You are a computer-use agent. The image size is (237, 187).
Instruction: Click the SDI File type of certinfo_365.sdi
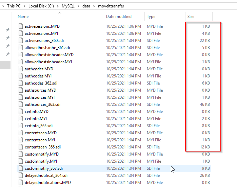153,125
